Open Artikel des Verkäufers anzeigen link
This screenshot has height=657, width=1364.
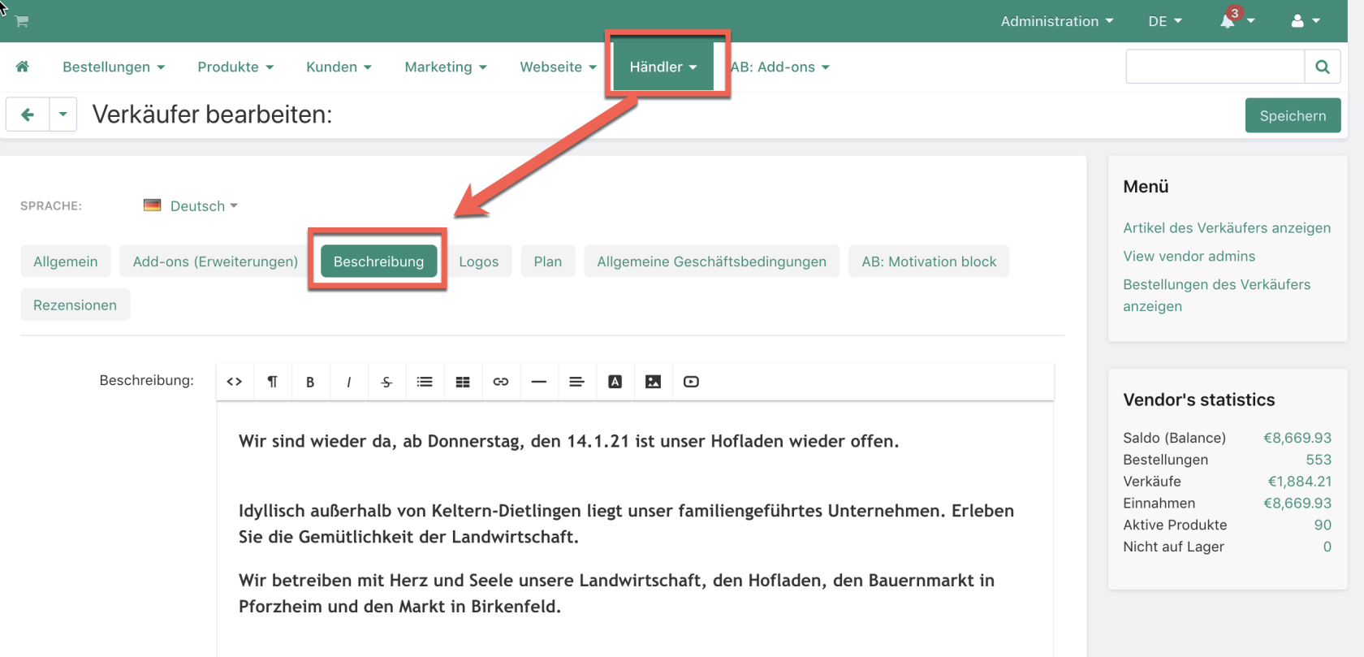(x=1227, y=228)
